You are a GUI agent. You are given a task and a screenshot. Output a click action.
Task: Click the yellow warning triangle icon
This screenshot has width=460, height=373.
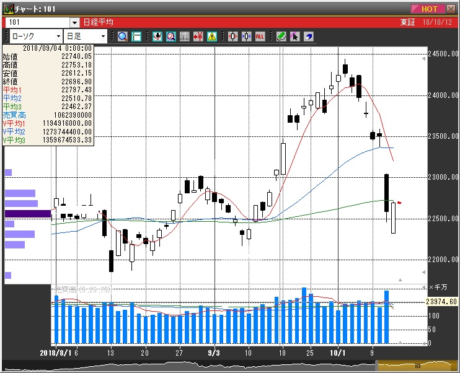click(x=213, y=37)
